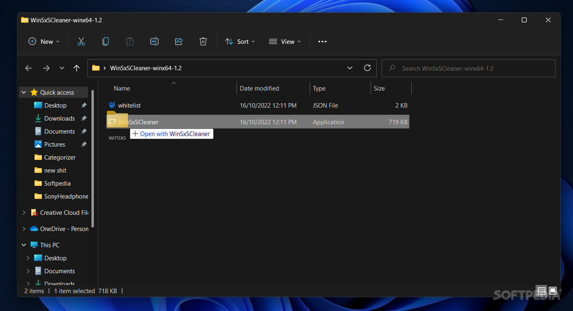
Task: Open the View options dropdown
Action: pyautogui.click(x=285, y=41)
